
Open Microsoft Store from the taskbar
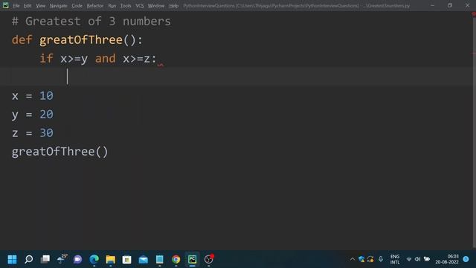(127, 259)
